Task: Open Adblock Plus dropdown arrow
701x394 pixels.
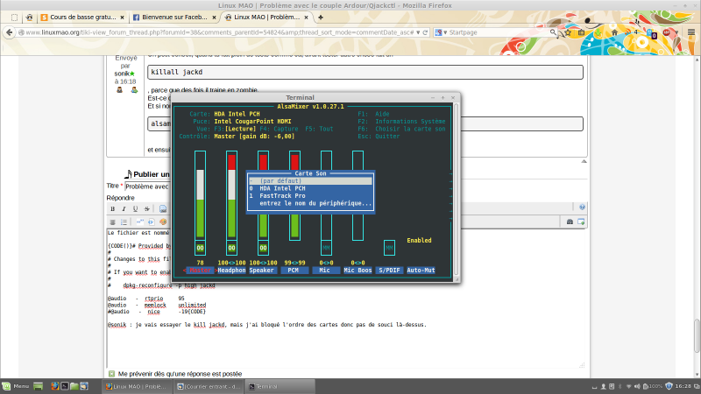Action: 676,32
